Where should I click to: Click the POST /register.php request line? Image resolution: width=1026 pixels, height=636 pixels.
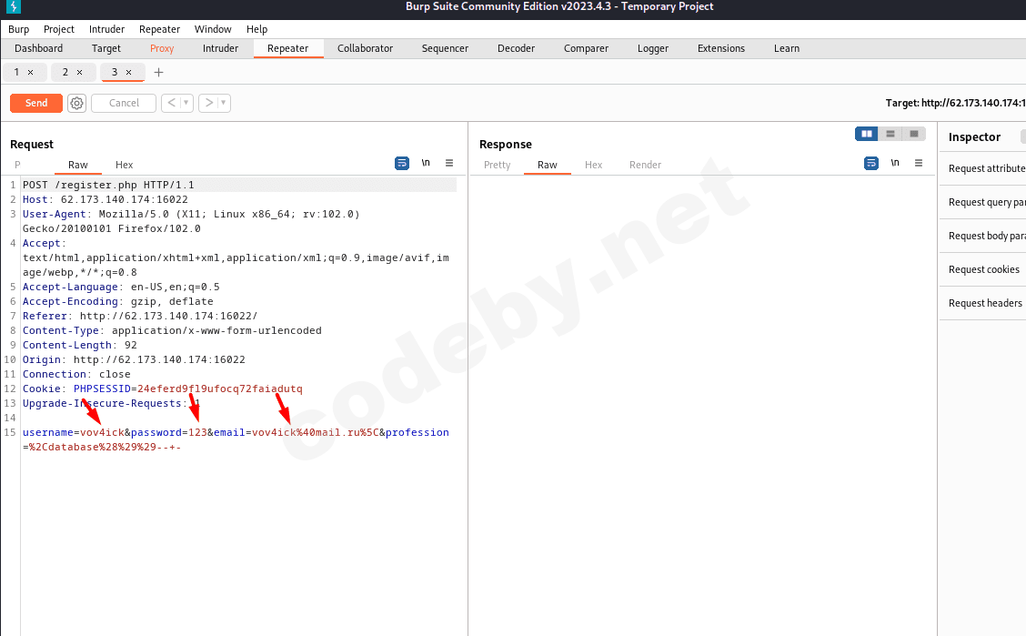108,186
